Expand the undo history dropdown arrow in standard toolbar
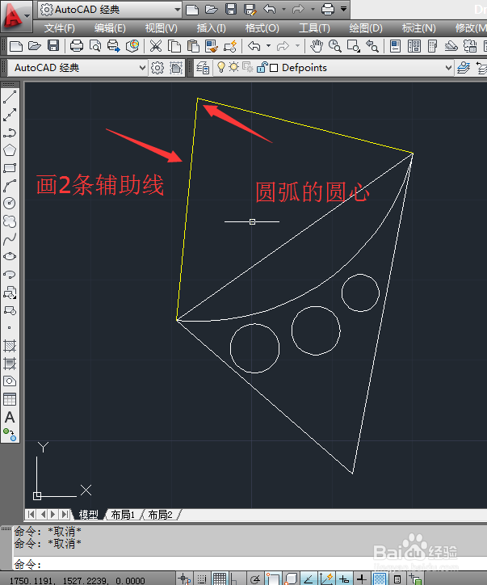Screen dimensions: 487x585 coord(268,46)
